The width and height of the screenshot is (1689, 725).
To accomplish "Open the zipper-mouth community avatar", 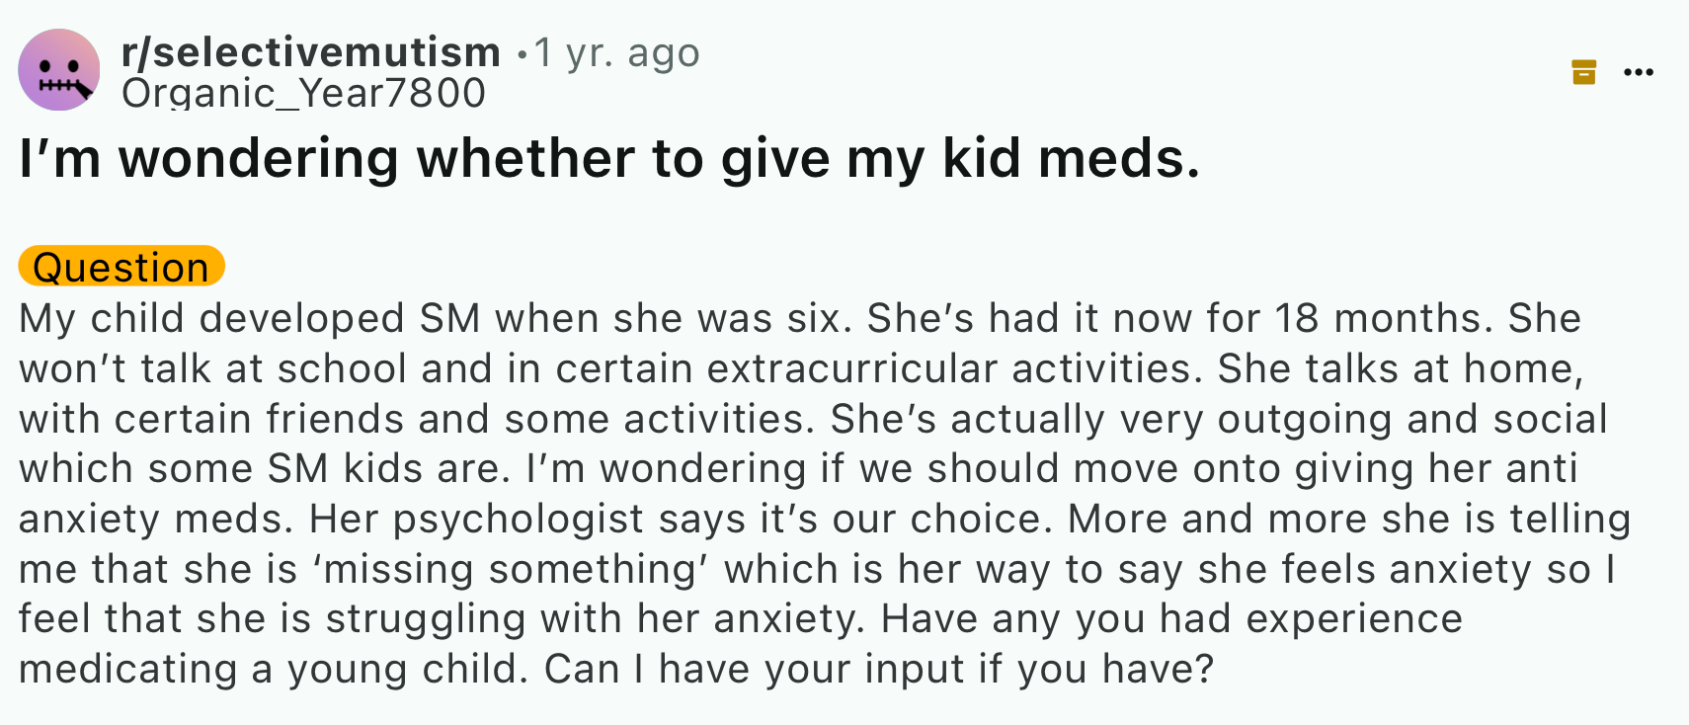I will coord(59,70).
